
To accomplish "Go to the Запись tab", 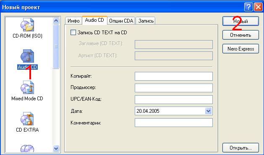I will click(x=146, y=21).
